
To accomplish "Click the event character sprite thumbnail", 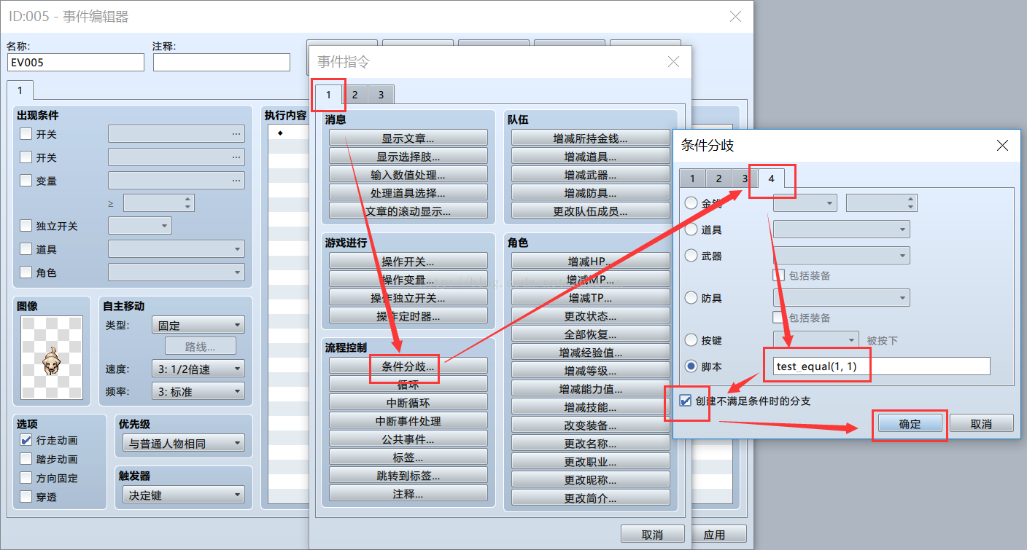I will [51, 356].
